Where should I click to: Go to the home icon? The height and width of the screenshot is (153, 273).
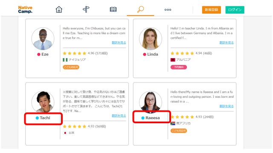(x=59, y=9)
